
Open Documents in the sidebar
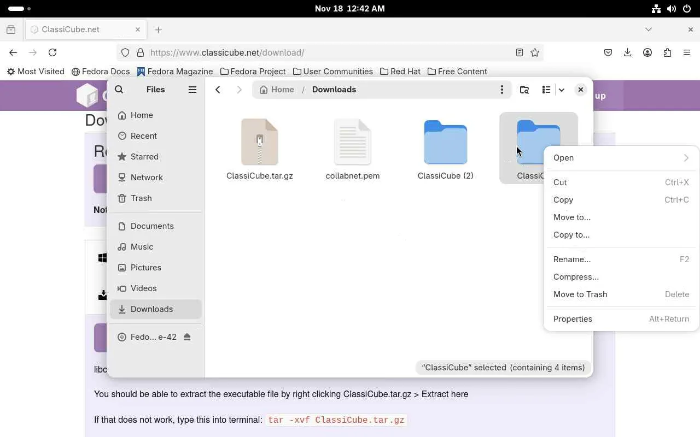point(156,226)
